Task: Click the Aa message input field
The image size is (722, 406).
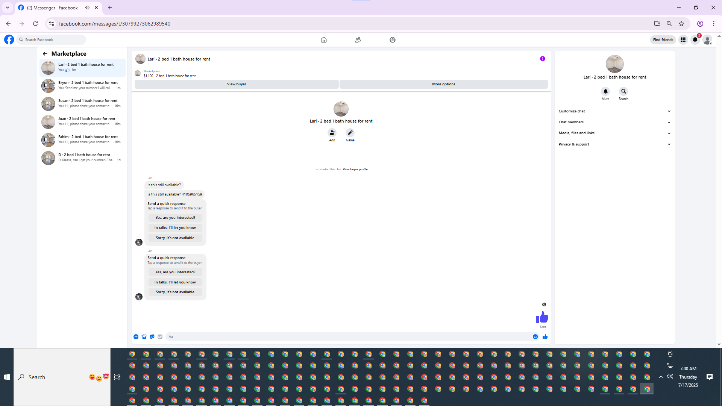Action: (x=346, y=337)
